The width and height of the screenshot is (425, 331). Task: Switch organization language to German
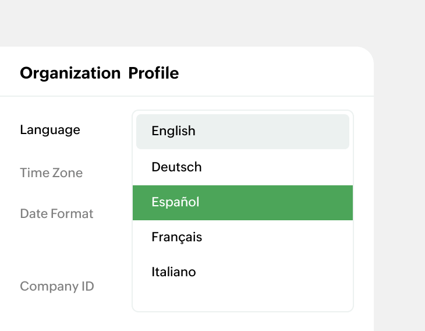(x=242, y=167)
